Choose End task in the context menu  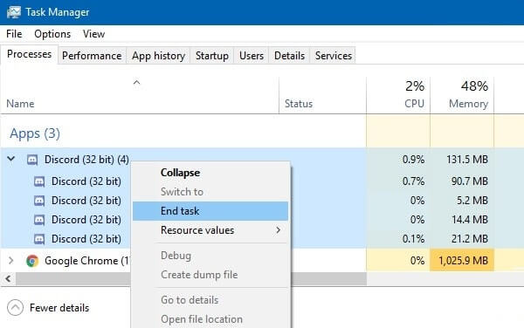click(x=210, y=211)
